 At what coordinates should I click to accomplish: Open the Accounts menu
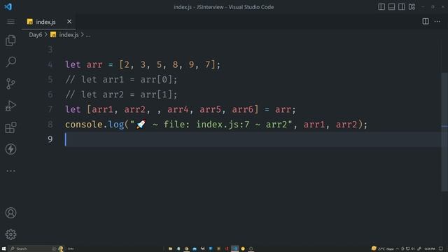pos(11,213)
